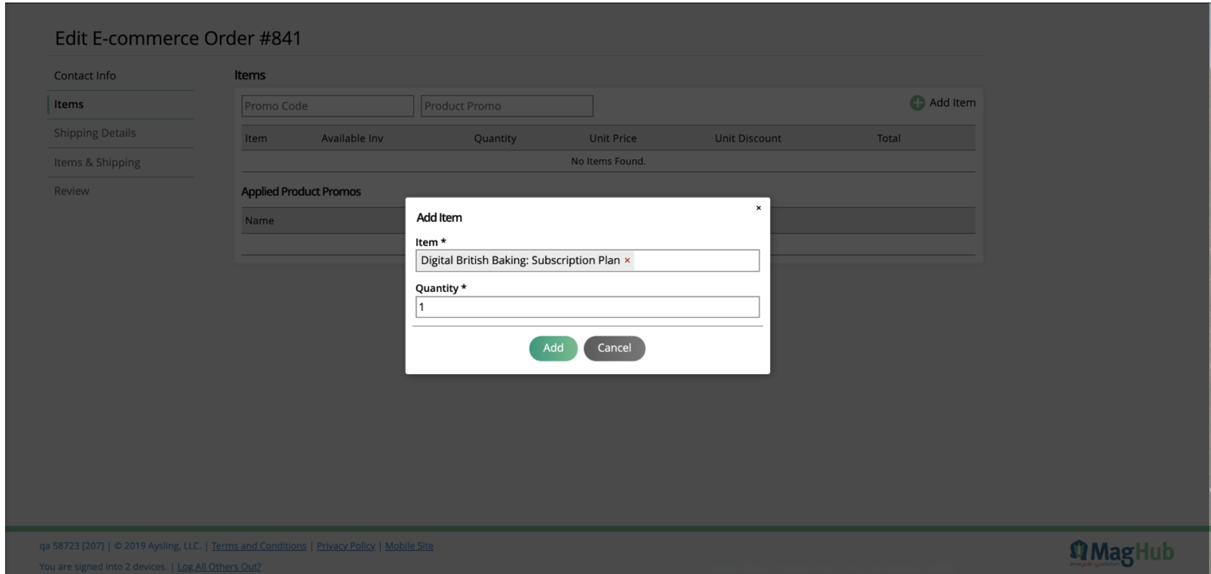Open the Item selection dropdown in the dialog

point(696,260)
